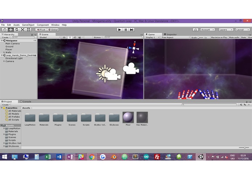Image resolution: width=252 pixels, height=179 pixels.
Task: Click search by type icon in Project
Action: coord(241,104)
